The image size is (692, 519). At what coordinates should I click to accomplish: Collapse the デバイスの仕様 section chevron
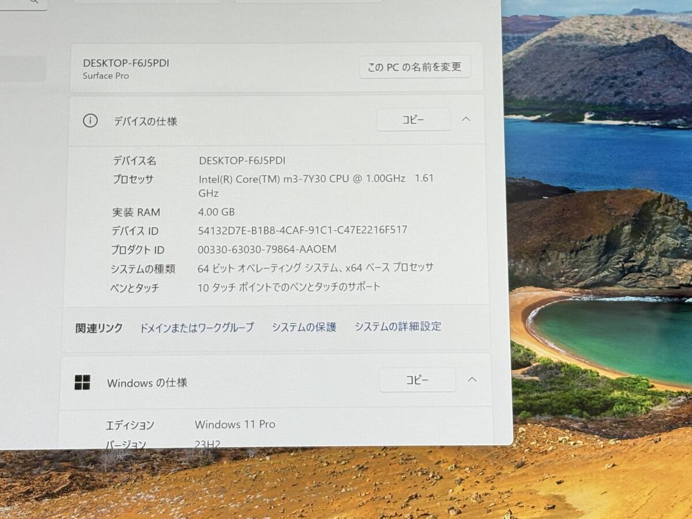(466, 119)
